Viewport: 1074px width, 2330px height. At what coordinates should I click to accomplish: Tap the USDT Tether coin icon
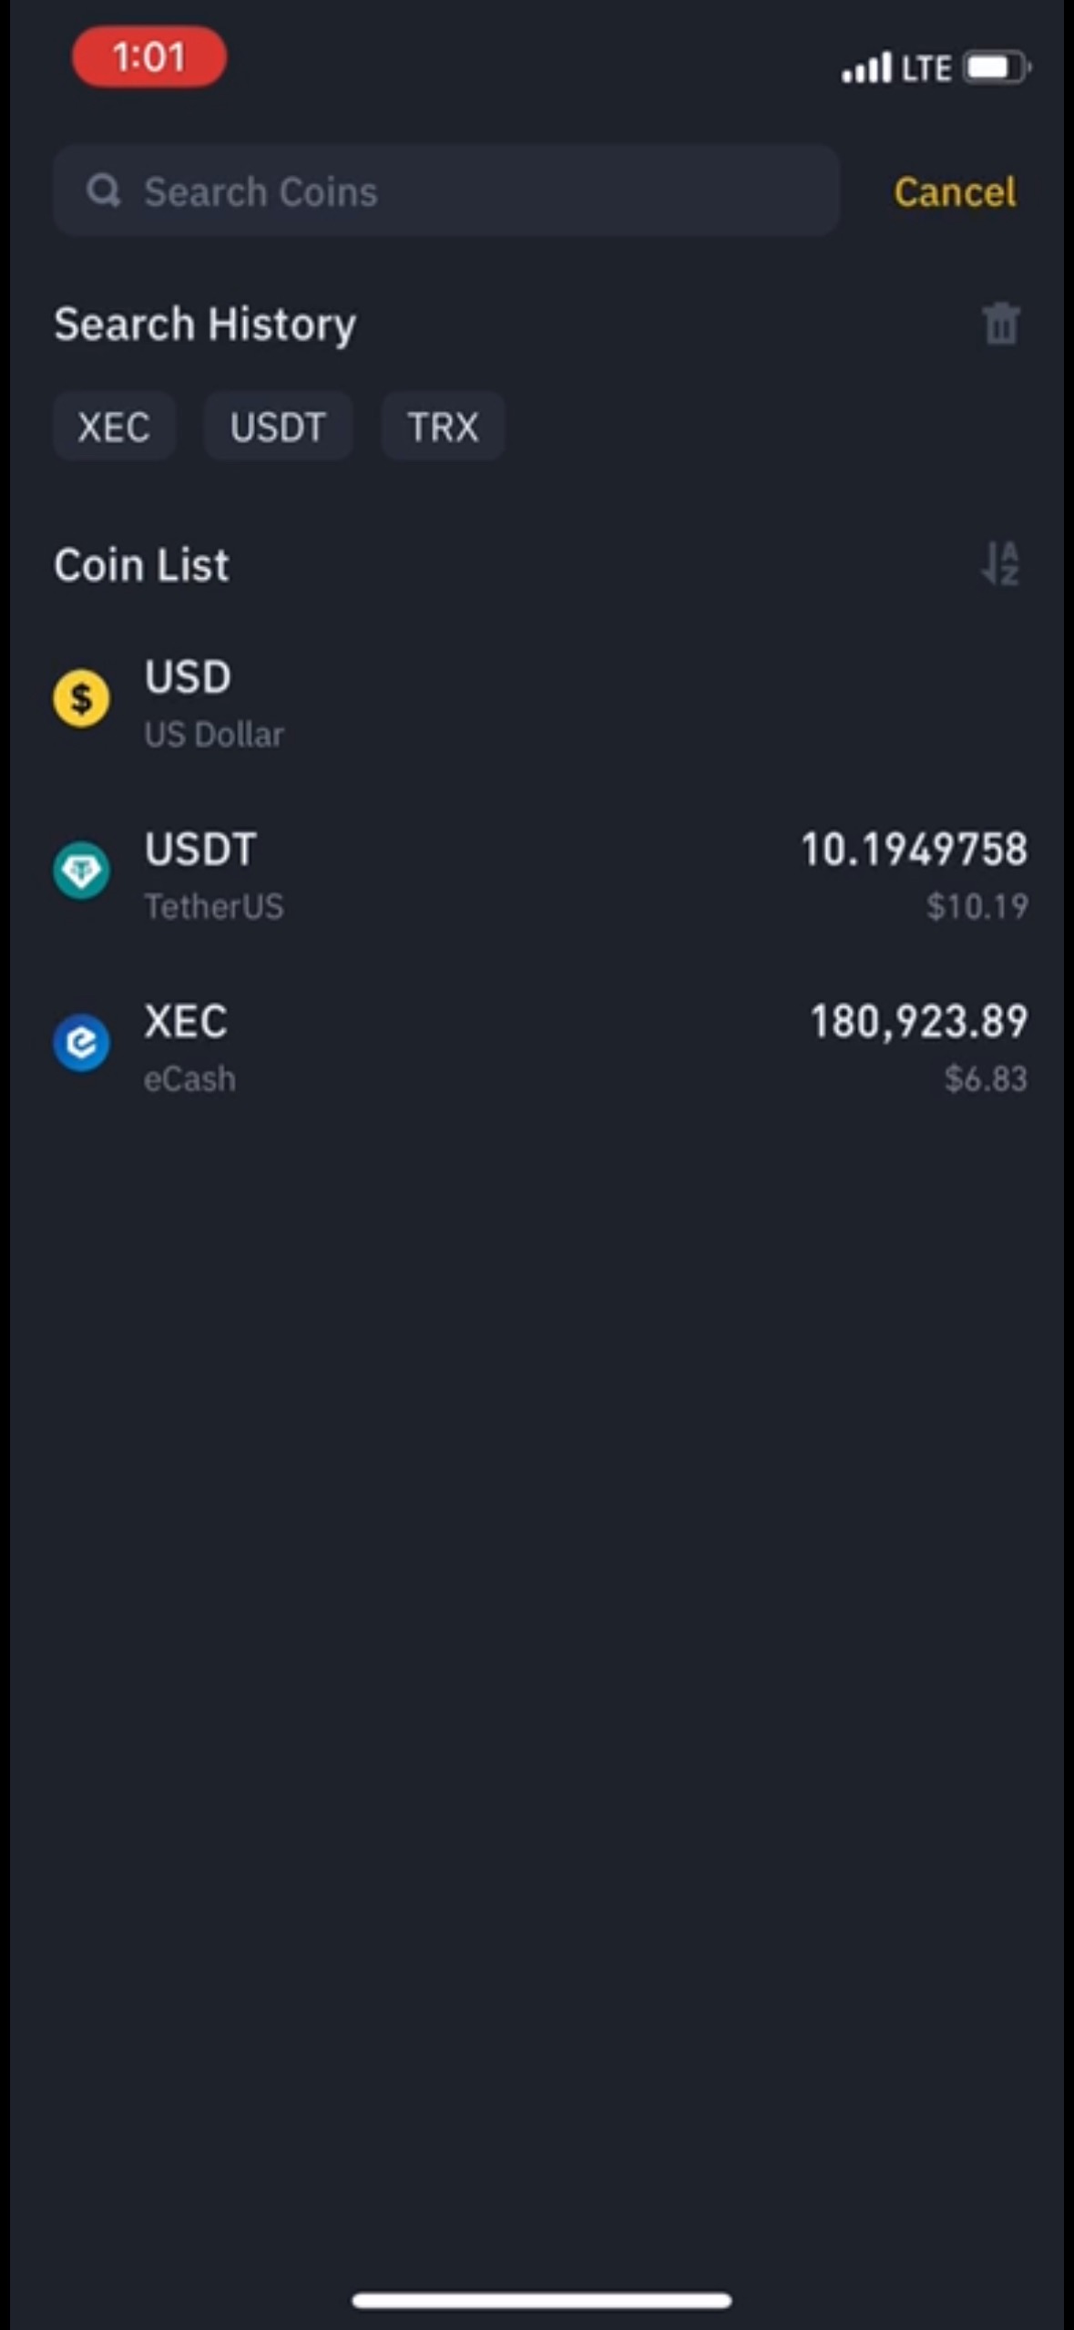click(82, 871)
